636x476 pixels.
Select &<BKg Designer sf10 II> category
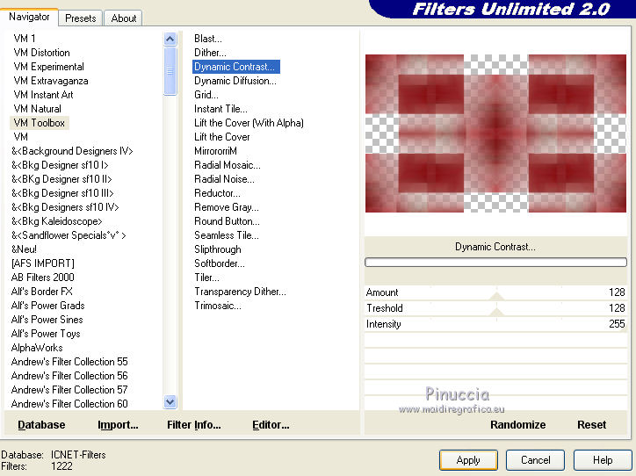[x=61, y=179]
